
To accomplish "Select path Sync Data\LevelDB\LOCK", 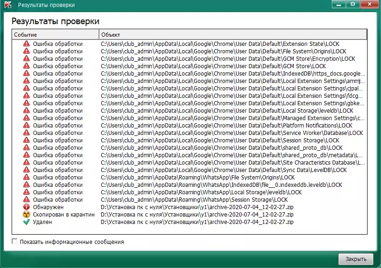I will click(x=223, y=170).
